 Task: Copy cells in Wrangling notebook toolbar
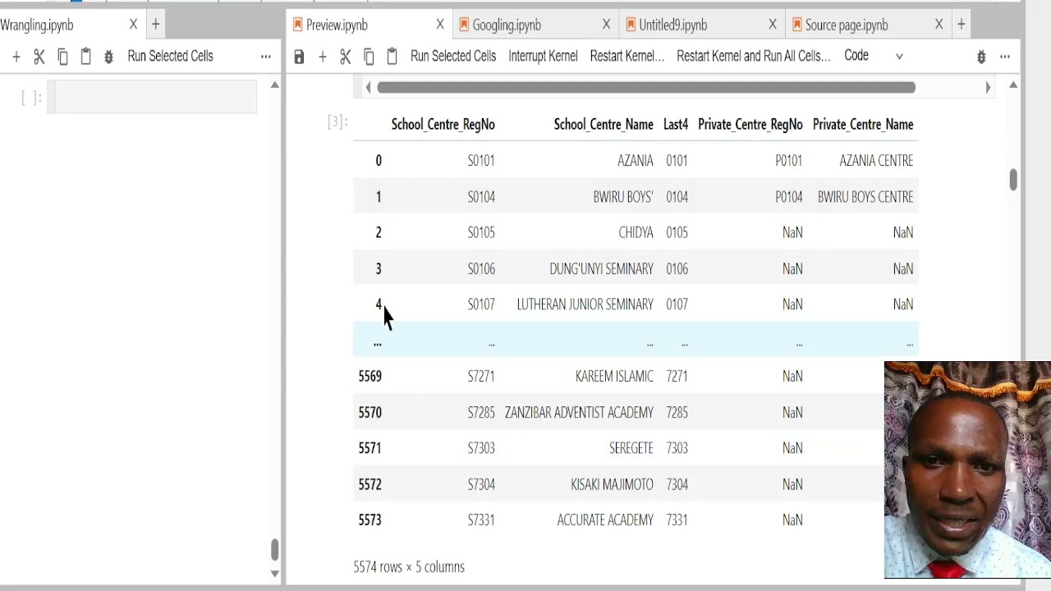point(62,57)
